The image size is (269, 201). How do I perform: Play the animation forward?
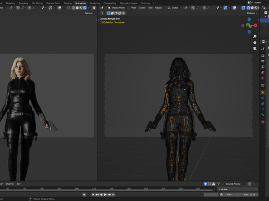pyautogui.click(x=105, y=194)
